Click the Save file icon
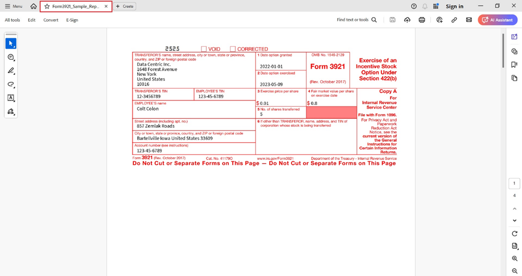This screenshot has height=276, width=522. (392, 20)
